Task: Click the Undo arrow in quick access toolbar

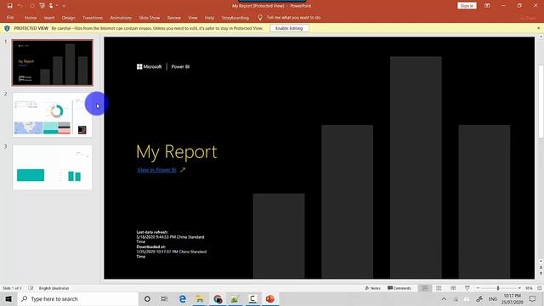Action: (20, 6)
